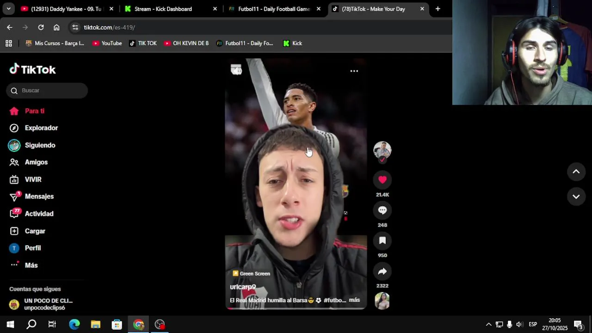Open a new browser tab
Screen dimensions: 592x333
pos(438,9)
